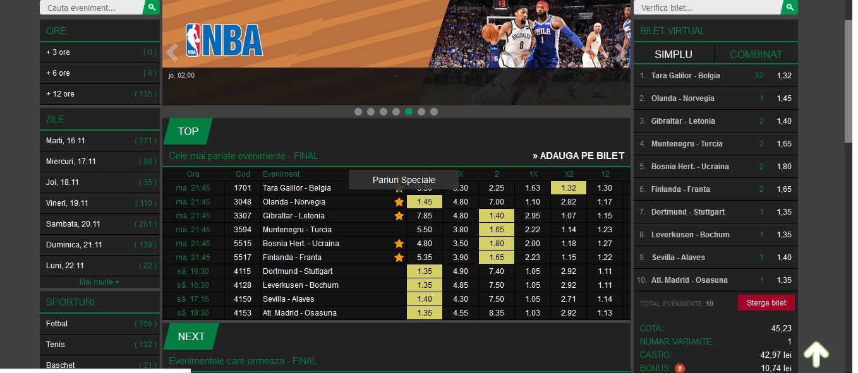The width and height of the screenshot is (858, 373).
Task: Open Marti, 16.11 events
Action: (100, 140)
